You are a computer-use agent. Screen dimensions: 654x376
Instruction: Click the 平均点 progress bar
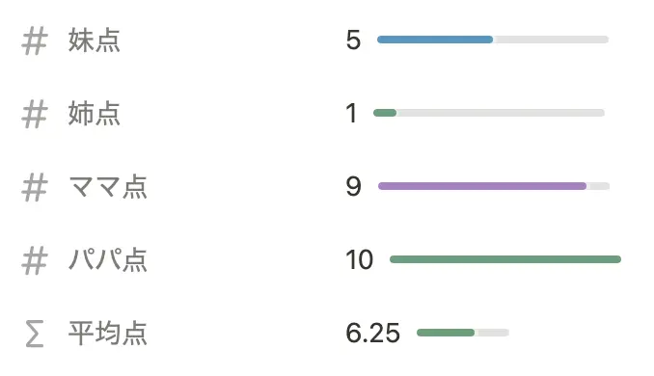pyautogui.click(x=463, y=333)
